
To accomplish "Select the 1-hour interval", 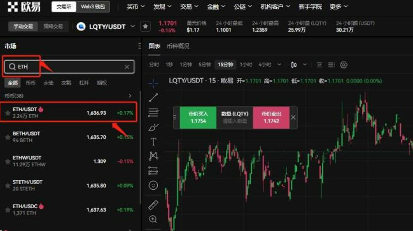I will [x=246, y=65].
